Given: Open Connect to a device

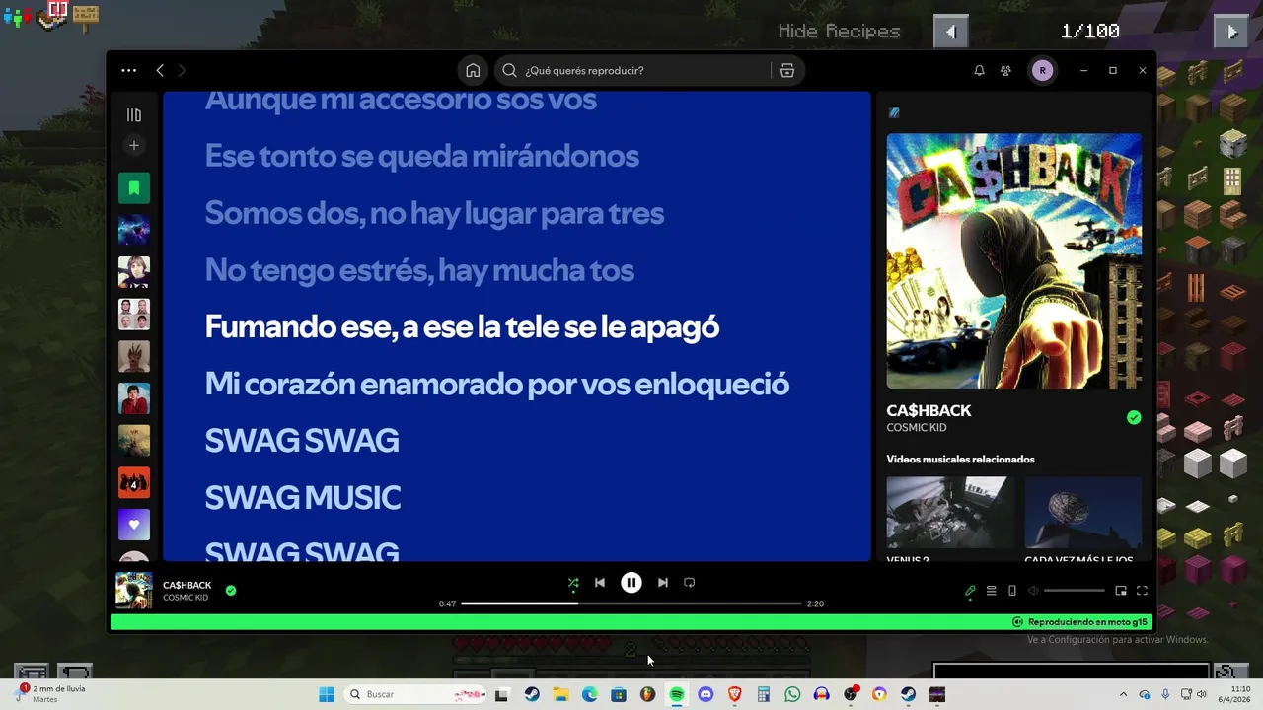Looking at the screenshot, I should coord(1012,591).
